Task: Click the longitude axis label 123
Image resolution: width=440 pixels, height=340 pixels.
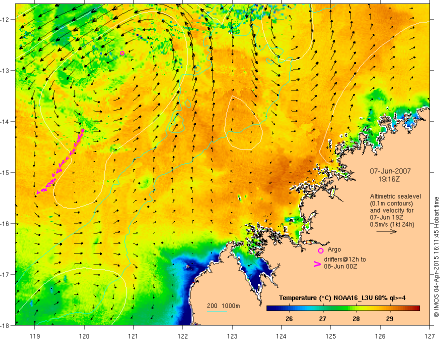Action: point(232,336)
